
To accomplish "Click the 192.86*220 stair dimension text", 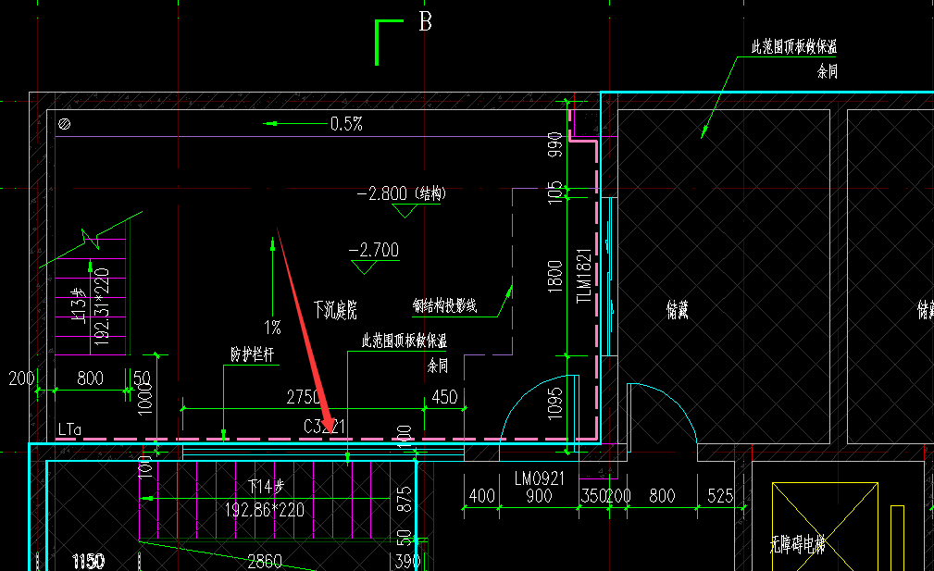I will [x=265, y=510].
